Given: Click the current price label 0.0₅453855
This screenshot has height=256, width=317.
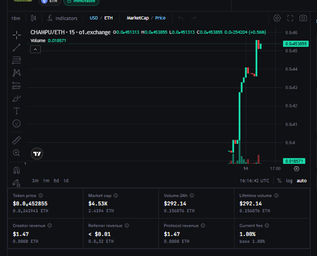Looking at the screenshot, I should pyautogui.click(x=296, y=44).
